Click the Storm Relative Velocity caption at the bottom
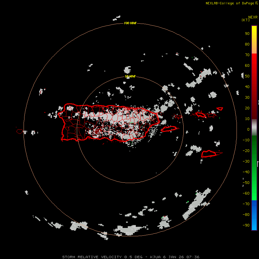This screenshot has width=259, height=259. [131, 257]
